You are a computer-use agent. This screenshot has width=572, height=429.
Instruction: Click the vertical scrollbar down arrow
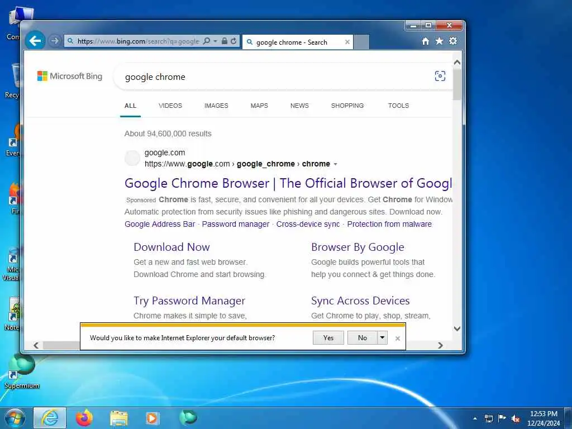[457, 328]
